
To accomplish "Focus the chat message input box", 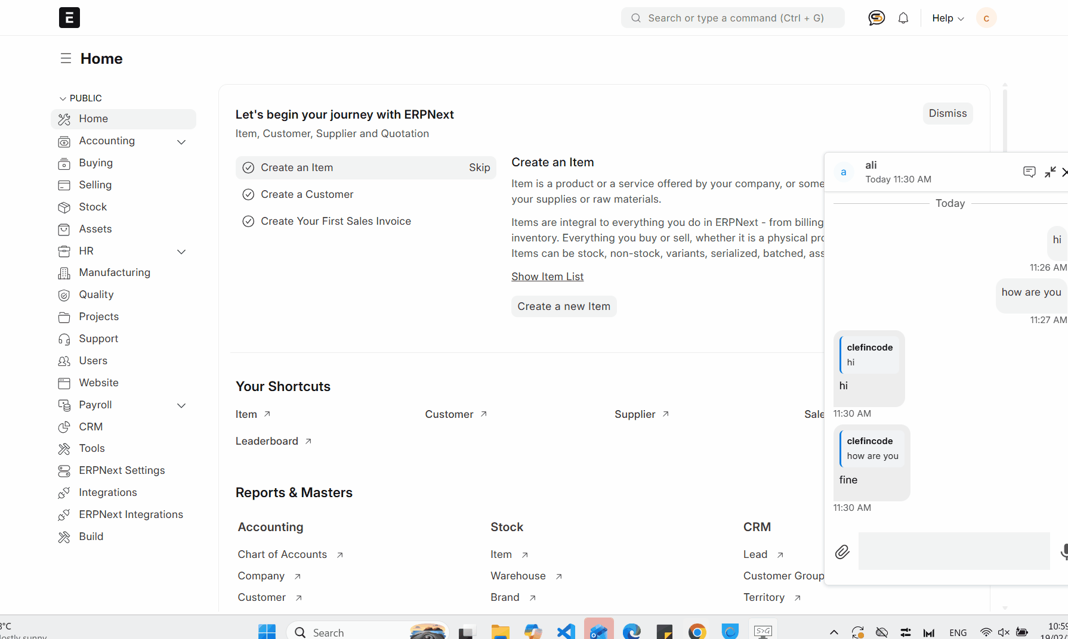I will [953, 551].
